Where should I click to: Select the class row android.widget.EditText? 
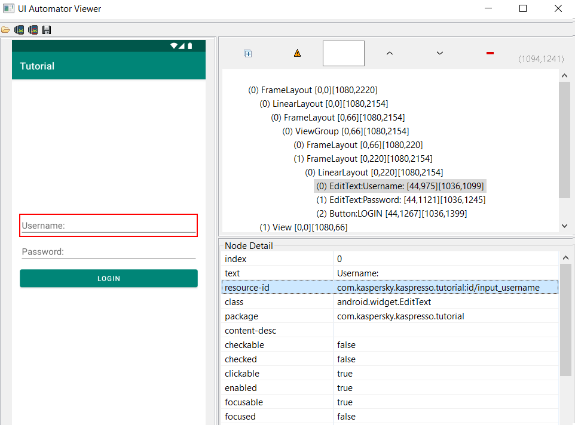[x=390, y=302]
